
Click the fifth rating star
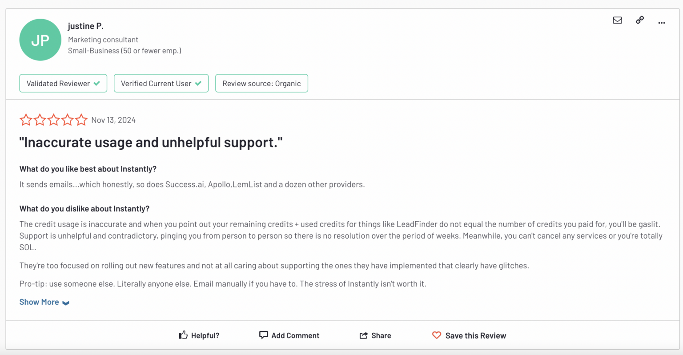[81, 120]
